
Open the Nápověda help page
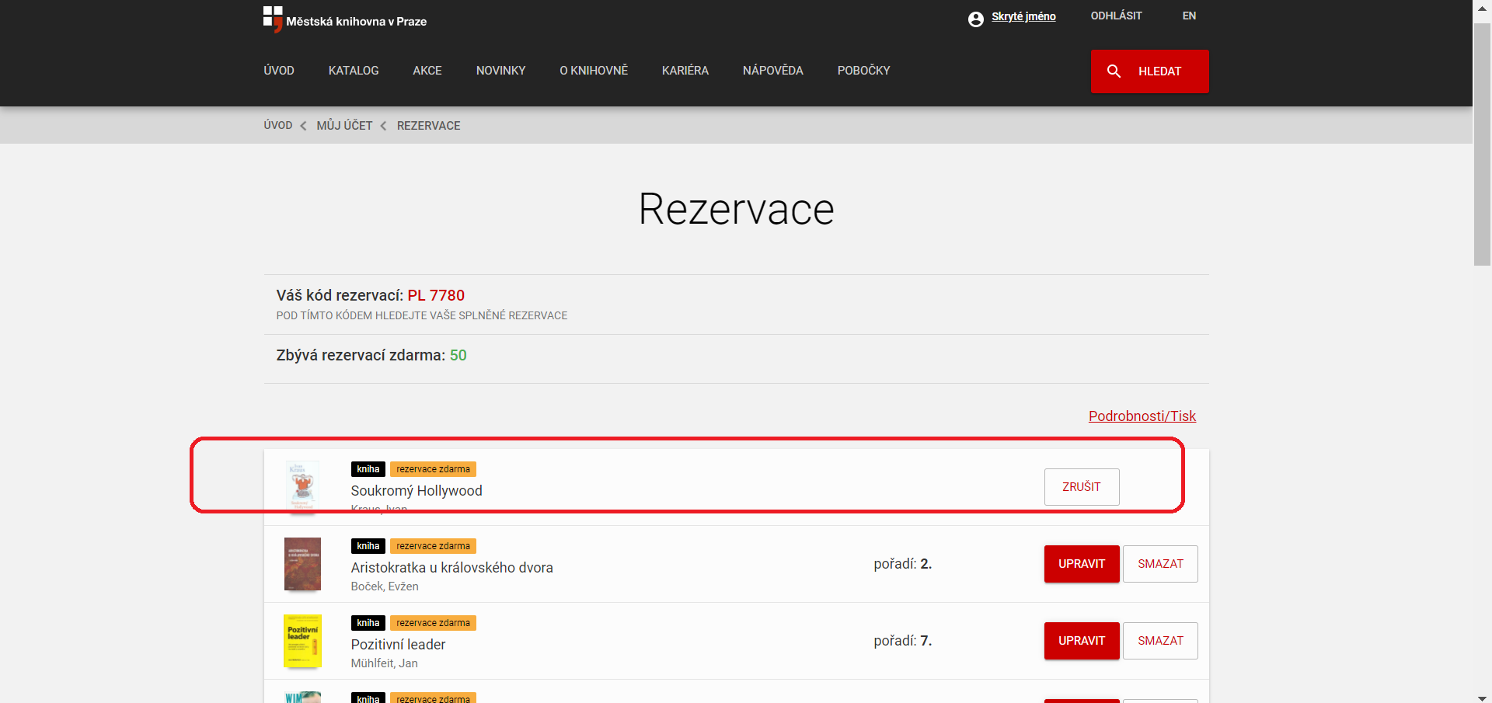tap(772, 71)
